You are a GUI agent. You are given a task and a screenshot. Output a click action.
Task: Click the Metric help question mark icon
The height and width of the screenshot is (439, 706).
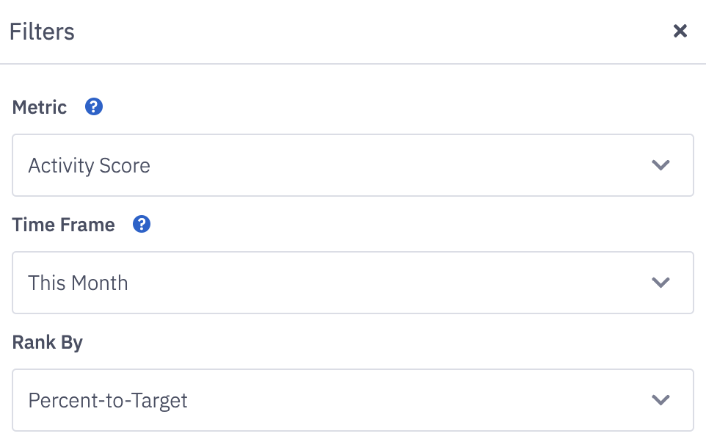click(94, 107)
